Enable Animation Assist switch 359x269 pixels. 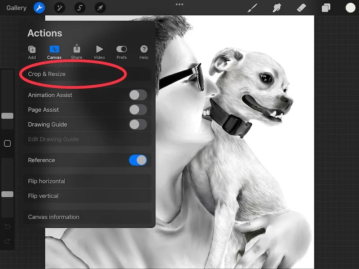pos(138,95)
